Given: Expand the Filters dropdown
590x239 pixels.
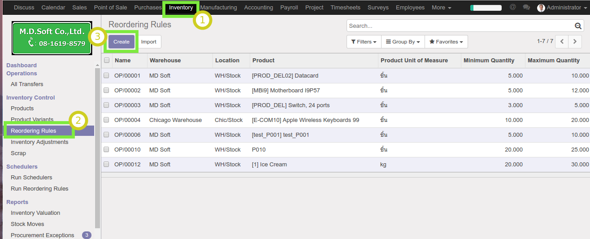Looking at the screenshot, I should tap(364, 42).
